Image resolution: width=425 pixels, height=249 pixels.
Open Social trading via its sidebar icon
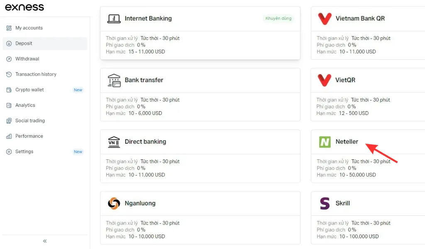[x=9, y=120]
